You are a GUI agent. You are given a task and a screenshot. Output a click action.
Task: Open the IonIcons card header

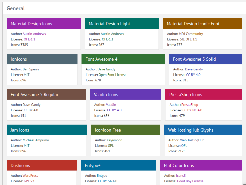point(42,59)
